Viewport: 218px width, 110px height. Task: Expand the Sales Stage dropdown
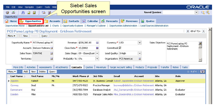pos(97,53)
